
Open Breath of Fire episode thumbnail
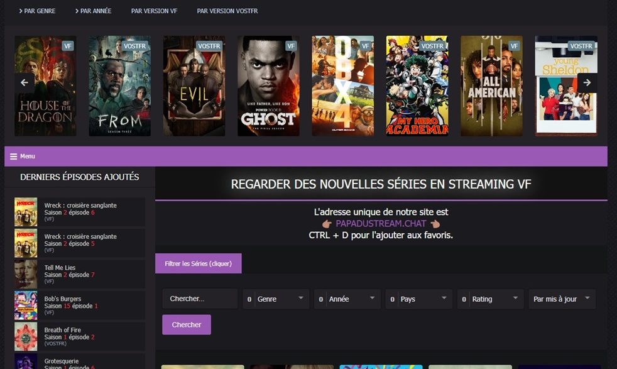click(x=26, y=336)
